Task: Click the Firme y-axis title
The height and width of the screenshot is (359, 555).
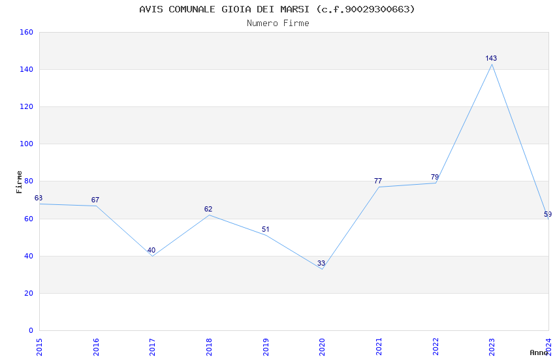Action: (x=20, y=181)
